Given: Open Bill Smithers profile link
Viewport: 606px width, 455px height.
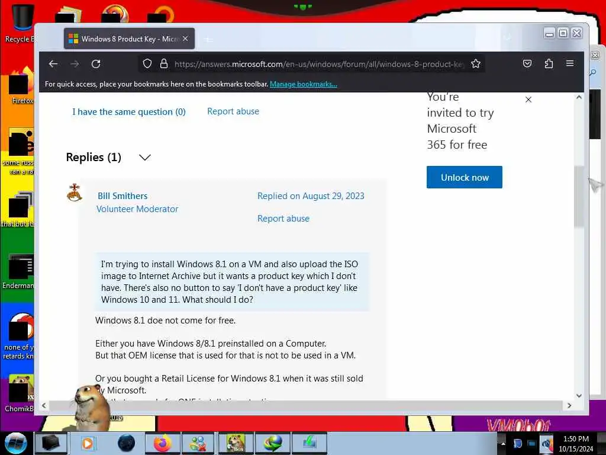Looking at the screenshot, I should (123, 196).
